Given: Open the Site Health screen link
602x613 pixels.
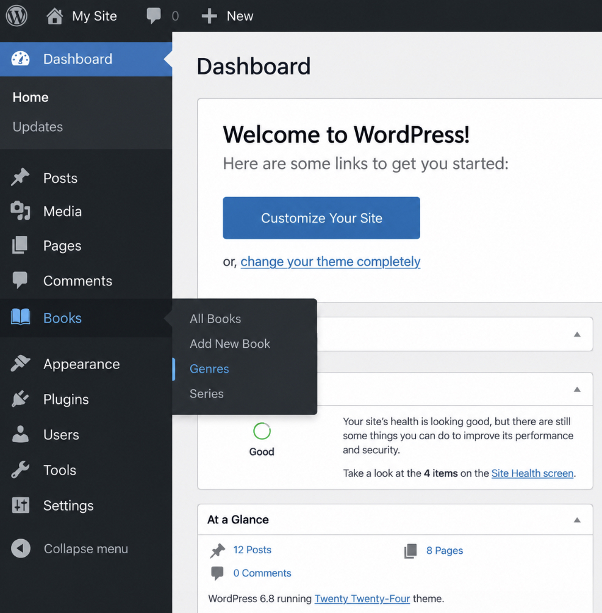Looking at the screenshot, I should [532, 473].
